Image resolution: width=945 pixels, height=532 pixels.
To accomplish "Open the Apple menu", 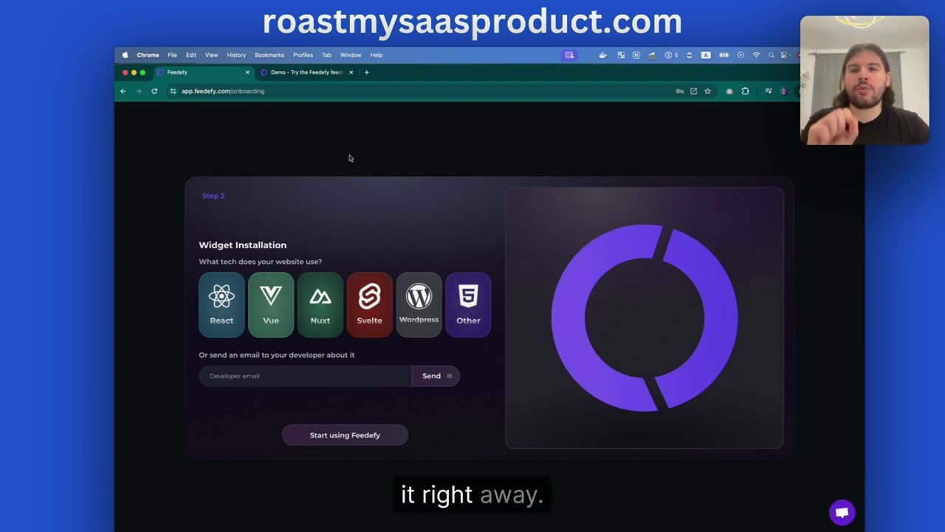I will click(125, 55).
